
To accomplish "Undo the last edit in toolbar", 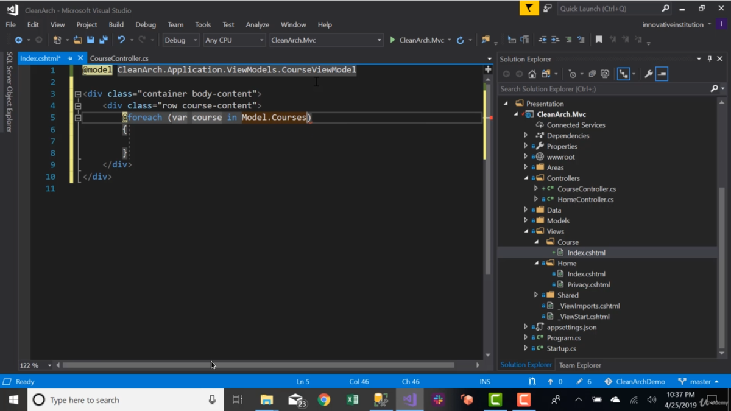I will pyautogui.click(x=121, y=40).
